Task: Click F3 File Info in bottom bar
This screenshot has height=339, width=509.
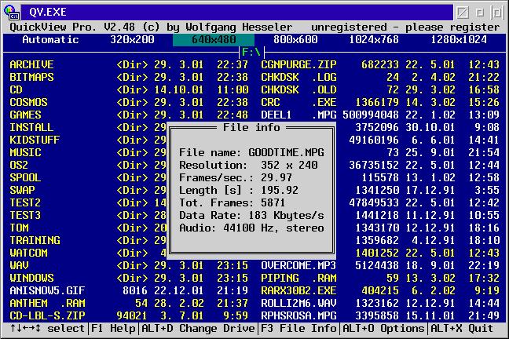Action: click(298, 328)
